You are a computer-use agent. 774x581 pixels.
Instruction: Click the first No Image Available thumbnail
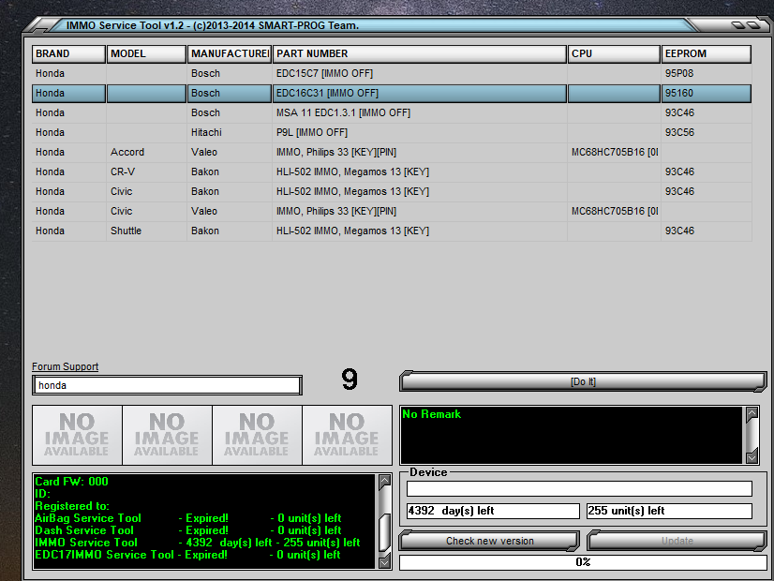(77, 436)
